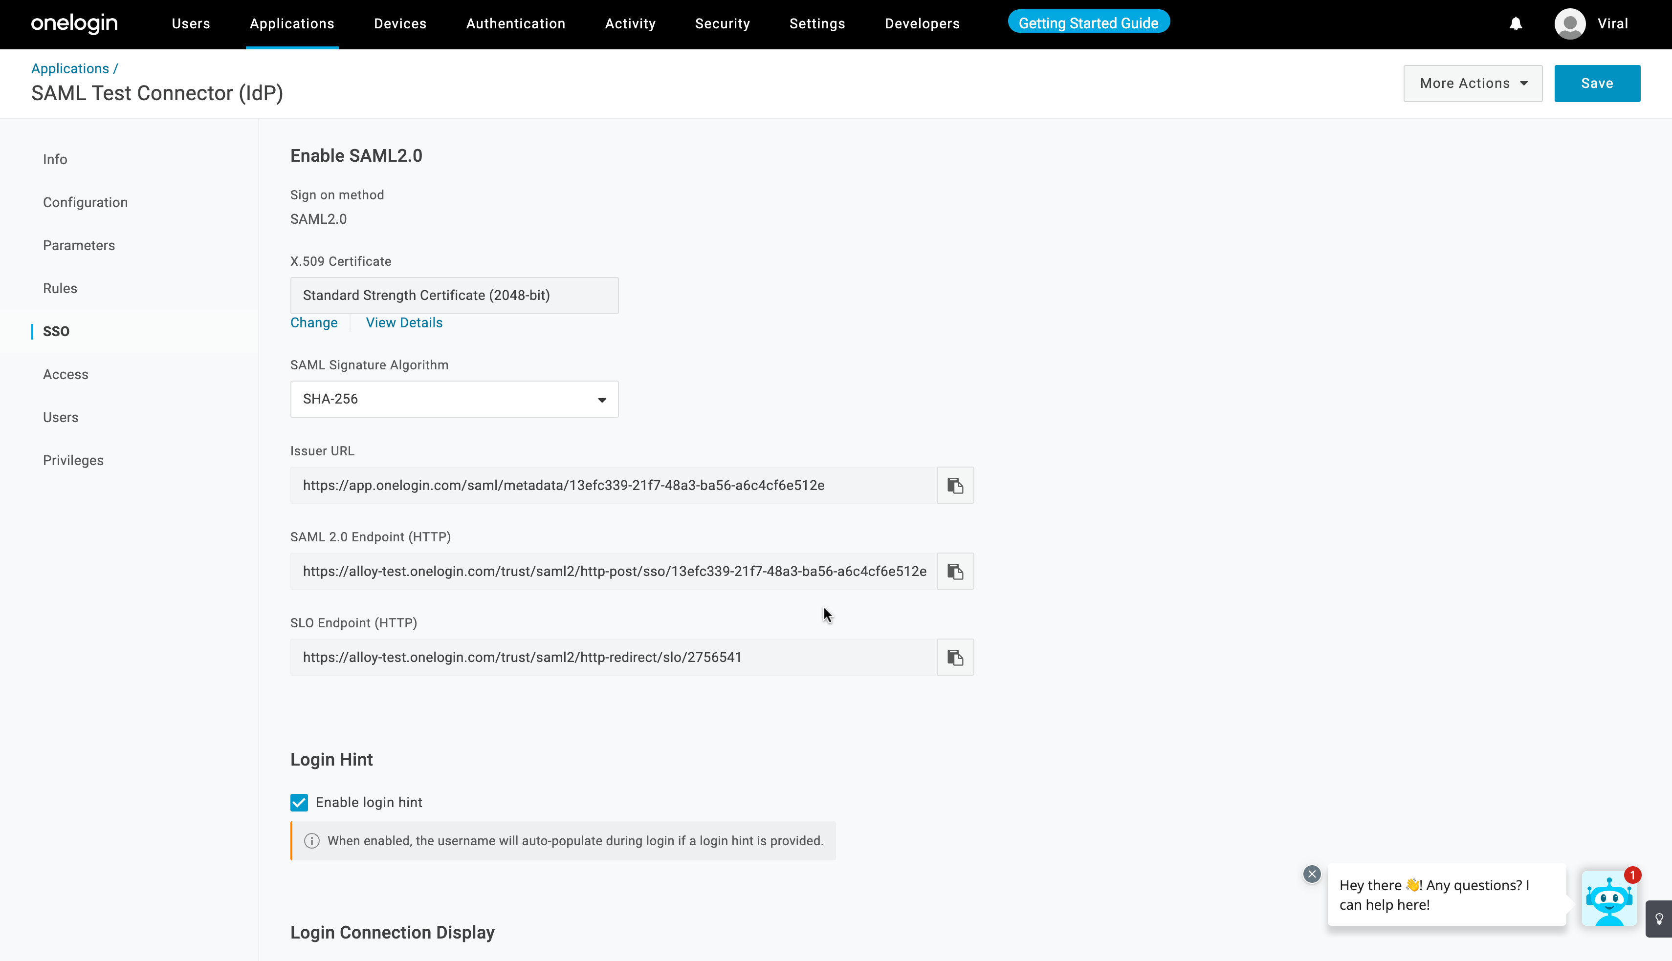The width and height of the screenshot is (1672, 961).
Task: Uncheck Enable login hint checkbox
Action: [299, 802]
